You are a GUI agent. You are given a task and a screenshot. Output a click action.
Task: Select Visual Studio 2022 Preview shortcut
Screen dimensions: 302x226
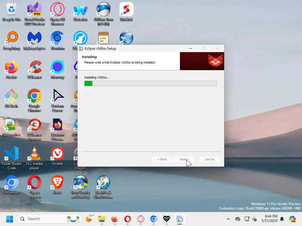34,14
